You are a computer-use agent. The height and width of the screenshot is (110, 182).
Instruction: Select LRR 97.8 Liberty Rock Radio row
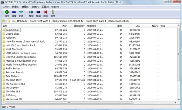[x=89, y=57]
